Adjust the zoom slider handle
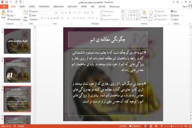 [x=172, y=126]
